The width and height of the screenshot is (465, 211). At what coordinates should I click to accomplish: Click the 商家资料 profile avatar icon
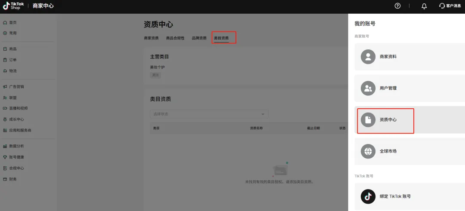coord(368,57)
